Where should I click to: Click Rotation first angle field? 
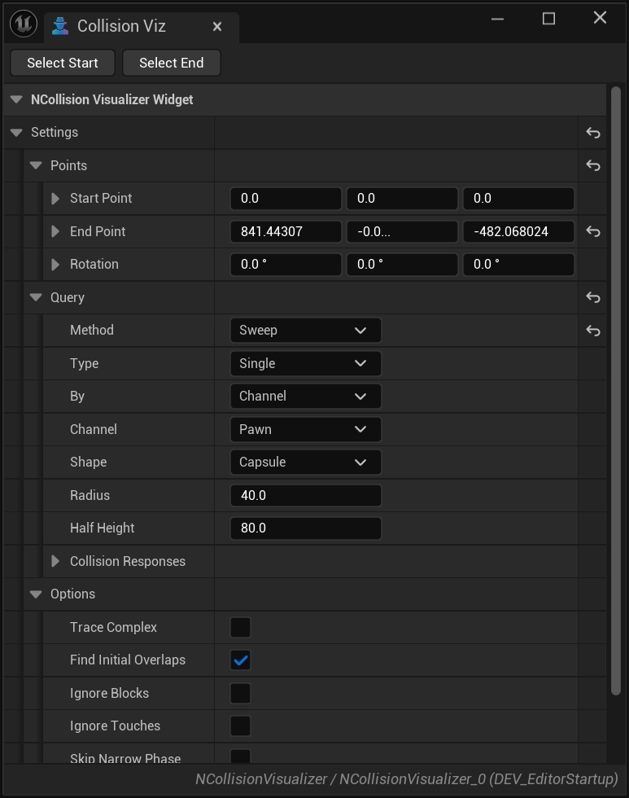click(286, 264)
